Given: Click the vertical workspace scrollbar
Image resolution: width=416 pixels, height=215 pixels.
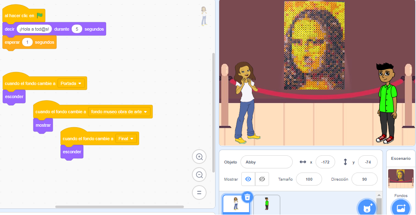Looking at the screenshot, I should tap(214, 112).
